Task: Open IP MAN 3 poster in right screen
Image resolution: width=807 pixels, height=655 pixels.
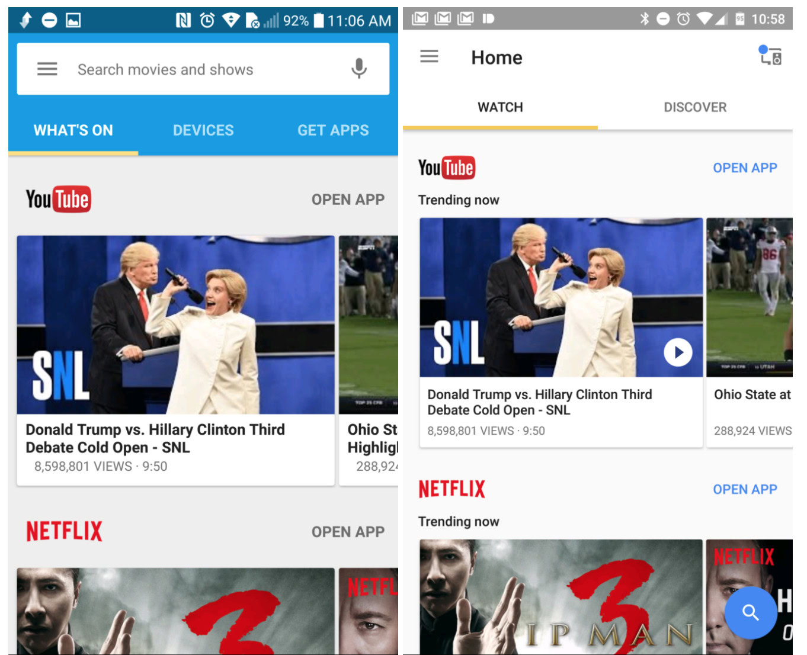Action: coord(561,597)
